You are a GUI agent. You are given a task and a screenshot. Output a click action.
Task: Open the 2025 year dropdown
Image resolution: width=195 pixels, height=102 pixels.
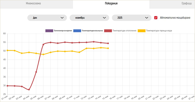[132, 18]
